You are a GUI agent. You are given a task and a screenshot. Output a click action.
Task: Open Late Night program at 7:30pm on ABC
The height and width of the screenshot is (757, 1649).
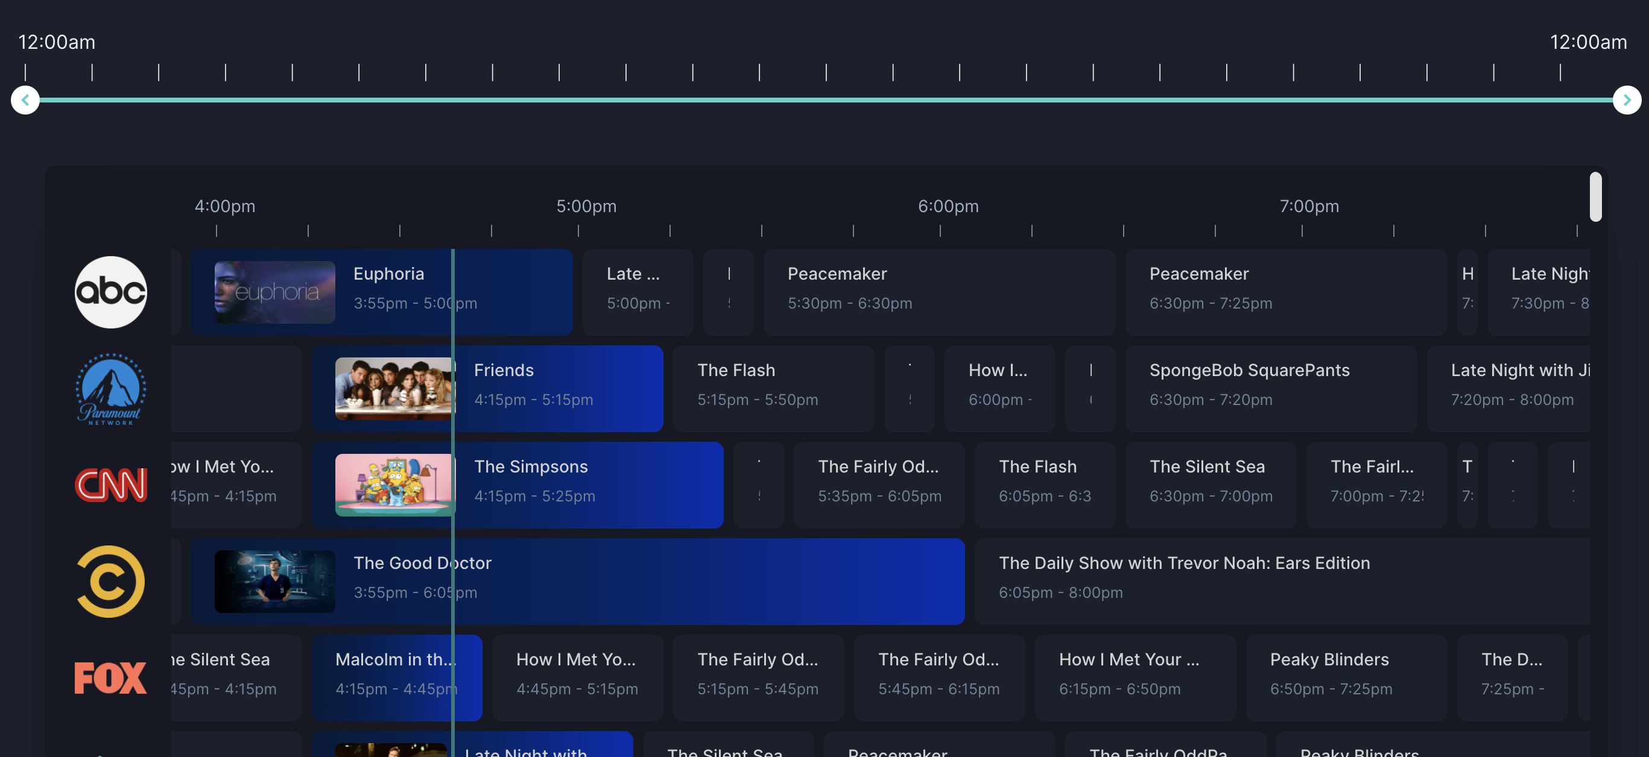(1538, 292)
